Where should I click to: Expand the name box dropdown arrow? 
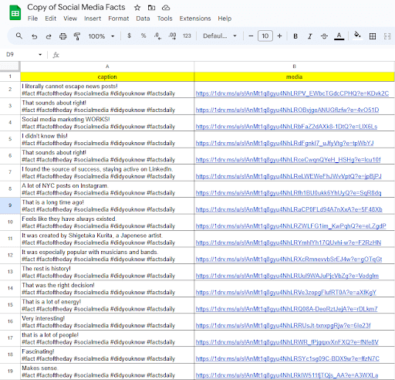40,55
